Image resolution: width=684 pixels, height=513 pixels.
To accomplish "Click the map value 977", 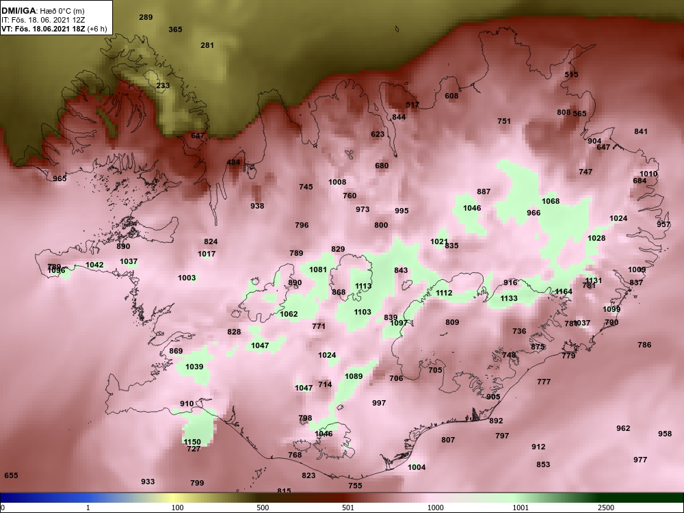I will pos(640,460).
